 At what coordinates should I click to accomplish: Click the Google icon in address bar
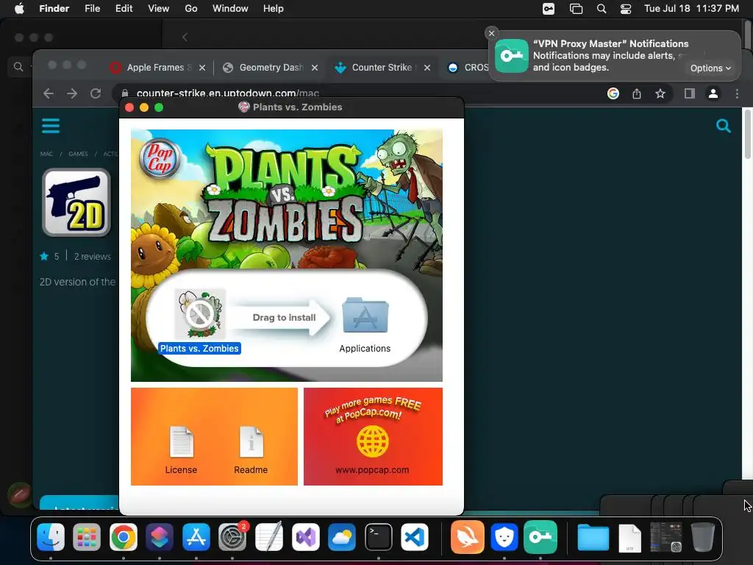613,93
